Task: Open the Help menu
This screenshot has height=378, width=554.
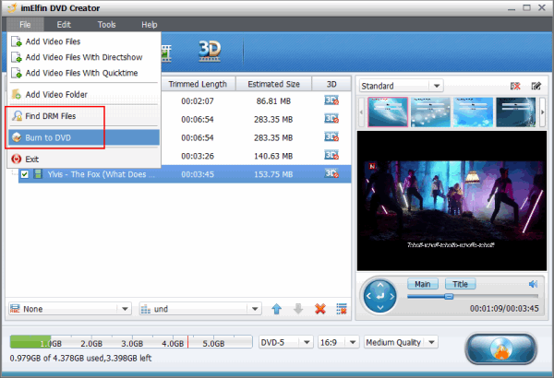Action: coord(149,25)
